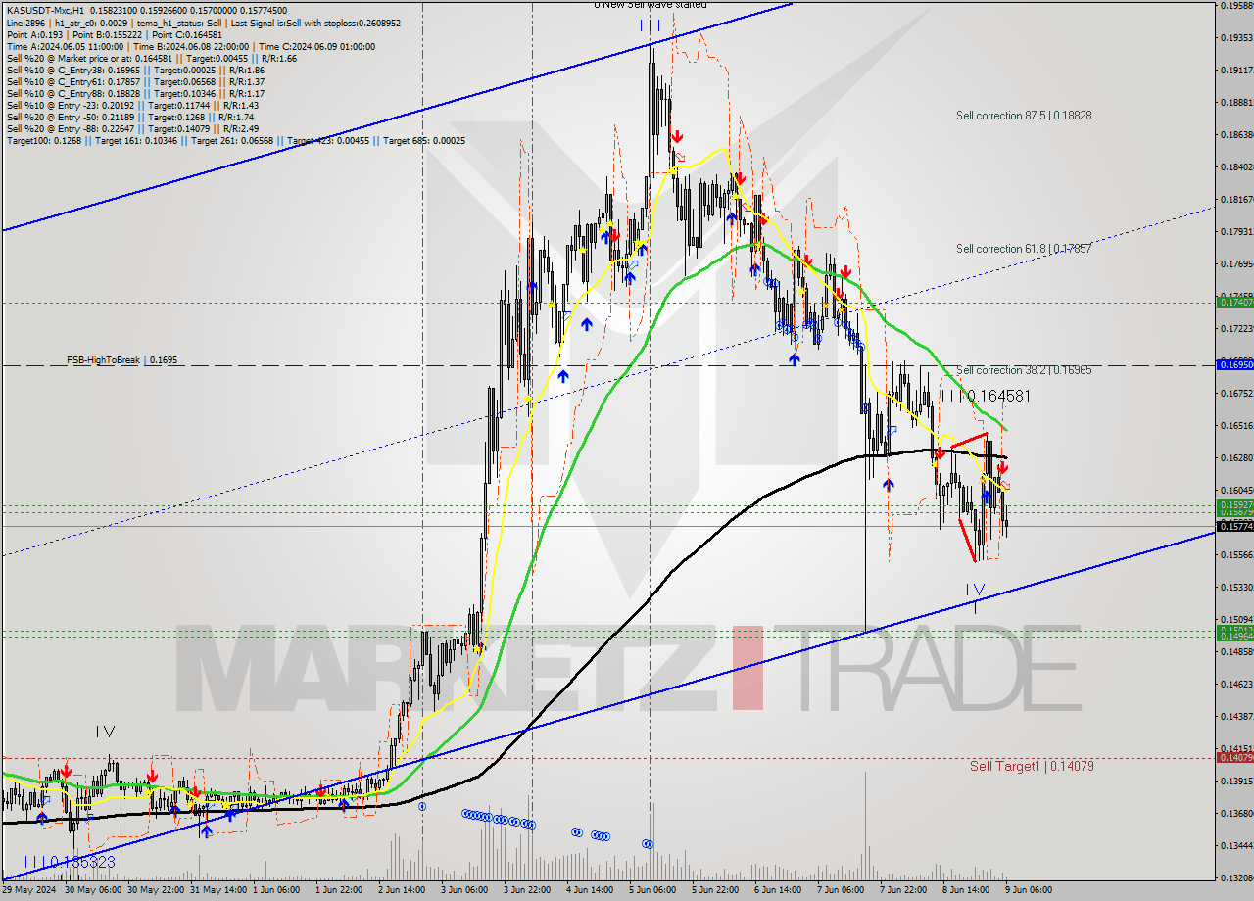Select the '0 New Sell wave started' label
This screenshot has width=1254, height=901.
click(x=651, y=5)
